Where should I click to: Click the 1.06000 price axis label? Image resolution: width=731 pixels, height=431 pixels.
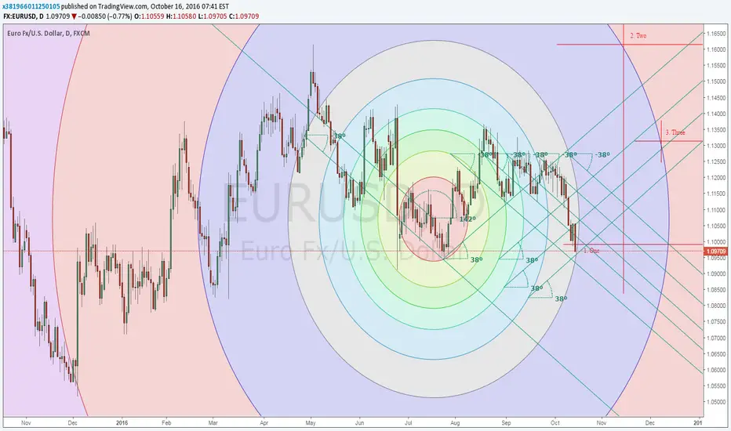click(x=715, y=371)
